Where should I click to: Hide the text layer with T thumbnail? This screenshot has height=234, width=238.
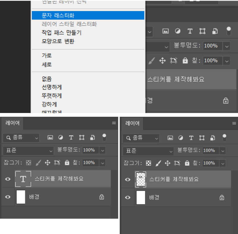(x=8, y=179)
